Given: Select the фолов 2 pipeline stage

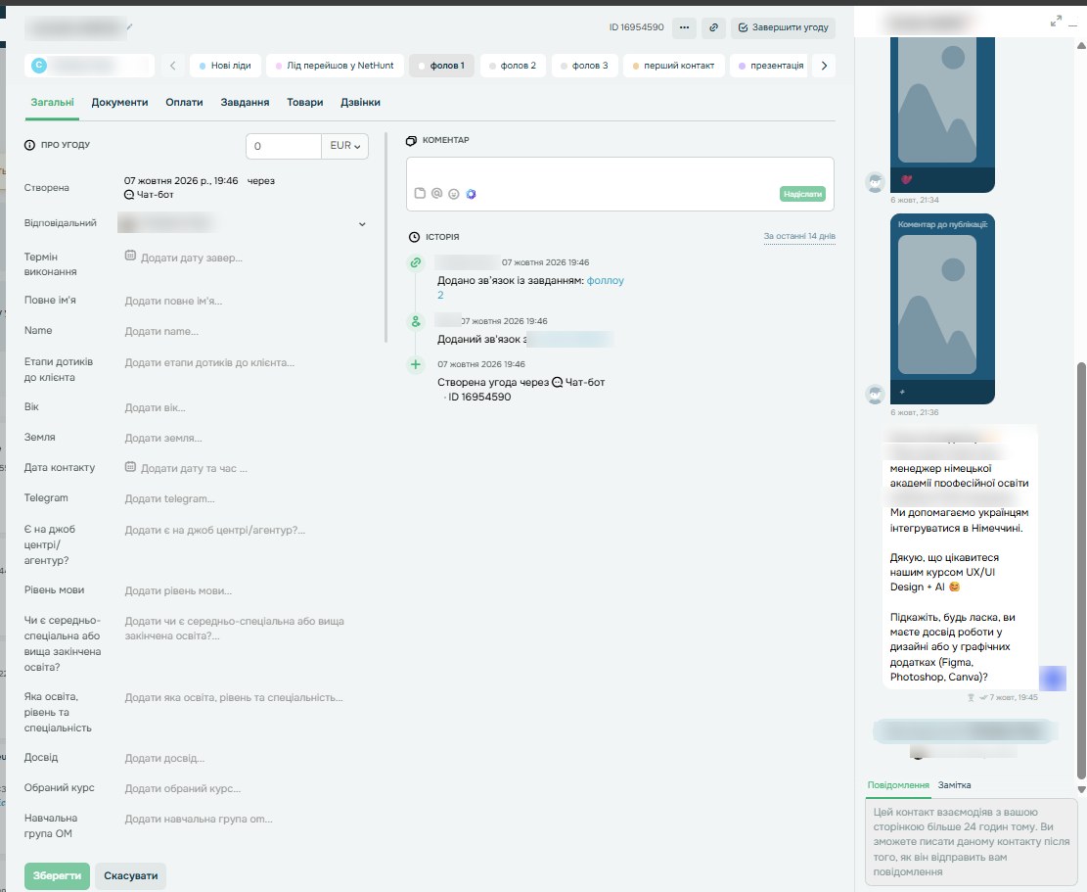Looking at the screenshot, I should (x=513, y=66).
